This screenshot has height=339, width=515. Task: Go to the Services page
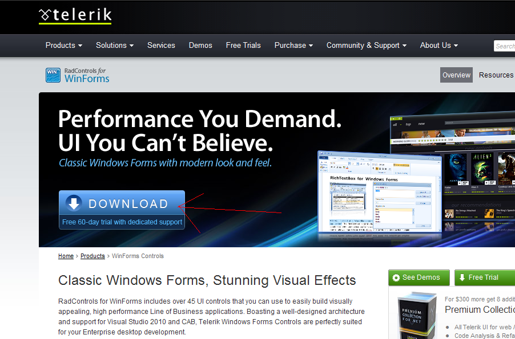tap(161, 45)
